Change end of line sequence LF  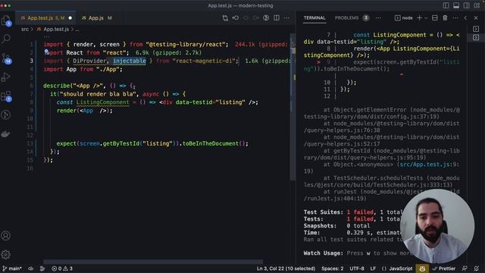click(x=373, y=268)
